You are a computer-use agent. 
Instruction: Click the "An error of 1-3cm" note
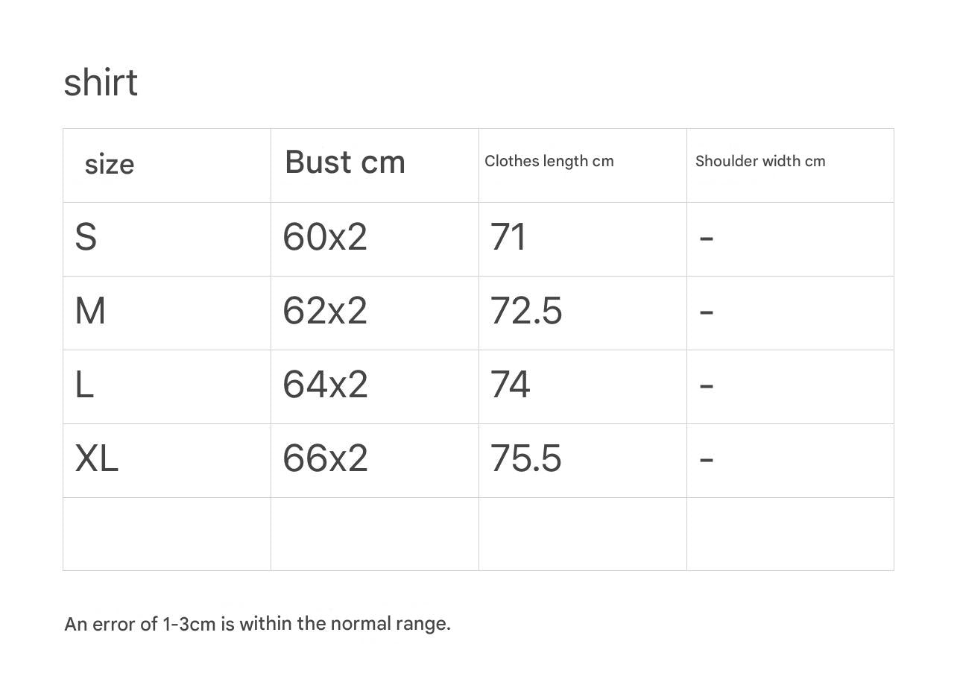point(257,623)
